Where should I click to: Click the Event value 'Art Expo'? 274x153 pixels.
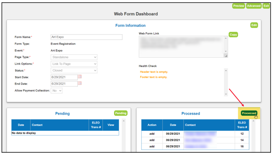click(x=56, y=50)
